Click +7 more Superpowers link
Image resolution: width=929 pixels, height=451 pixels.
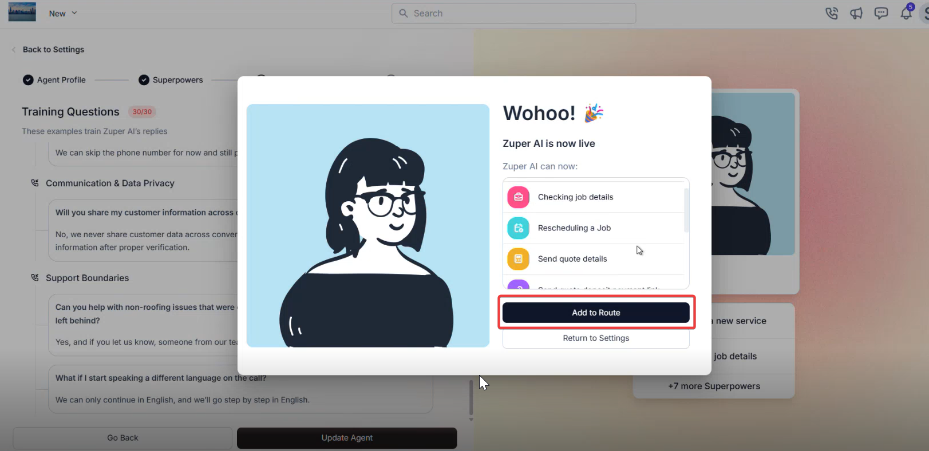714,386
